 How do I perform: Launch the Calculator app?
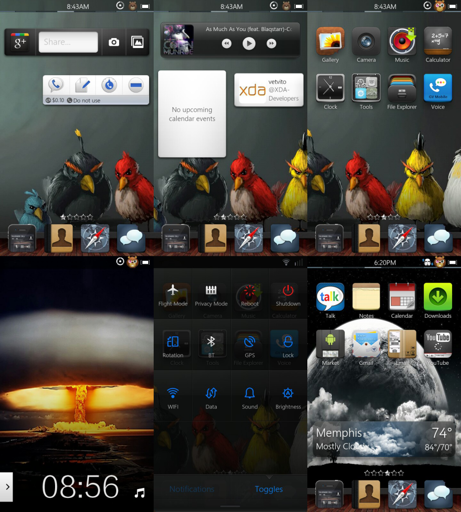[437, 44]
